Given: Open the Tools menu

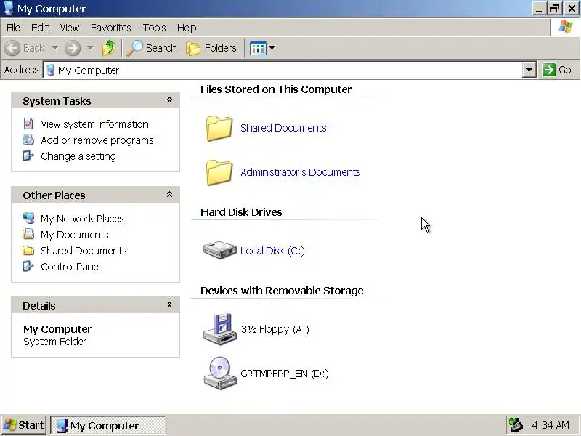Looking at the screenshot, I should (x=154, y=28).
